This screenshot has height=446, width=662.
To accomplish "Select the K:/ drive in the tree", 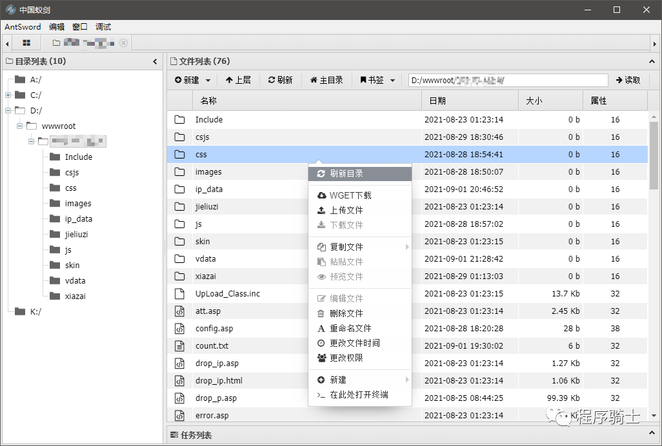I will click(34, 311).
